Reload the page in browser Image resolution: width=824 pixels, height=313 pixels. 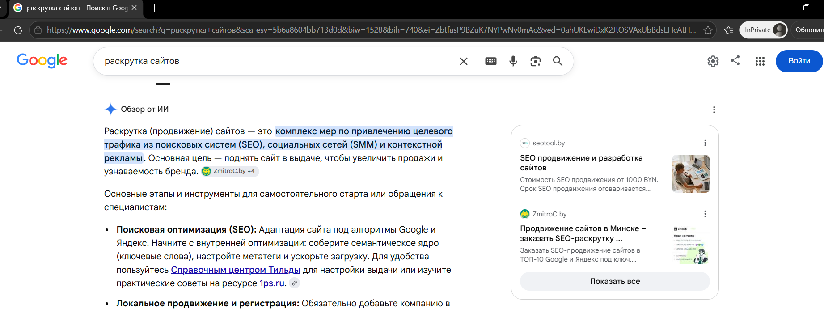pyautogui.click(x=18, y=30)
